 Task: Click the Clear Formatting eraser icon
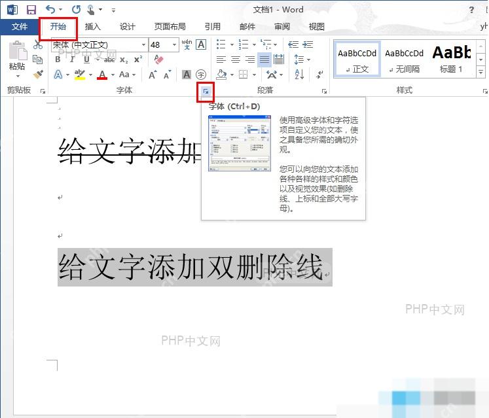point(158,59)
